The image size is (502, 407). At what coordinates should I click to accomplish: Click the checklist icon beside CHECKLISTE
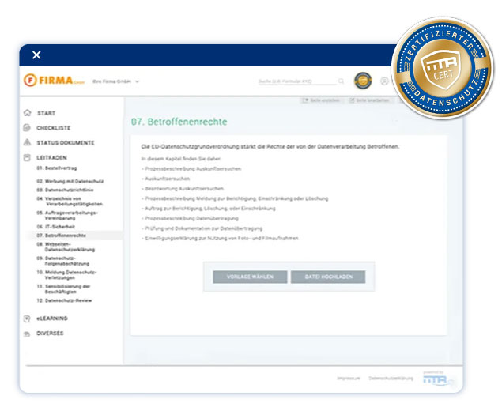(27, 128)
